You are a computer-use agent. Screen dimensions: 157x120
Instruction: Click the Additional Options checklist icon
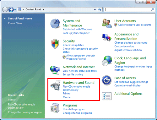coord(107,96)
